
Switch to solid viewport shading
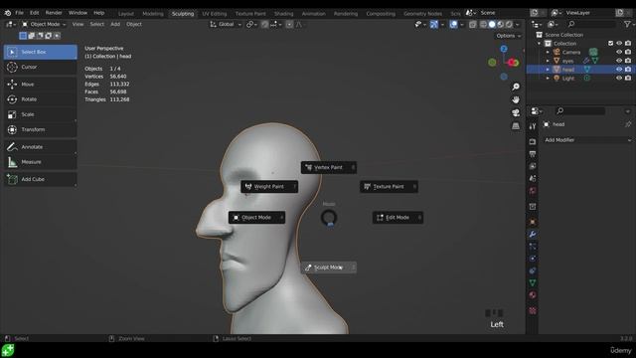tap(492, 24)
